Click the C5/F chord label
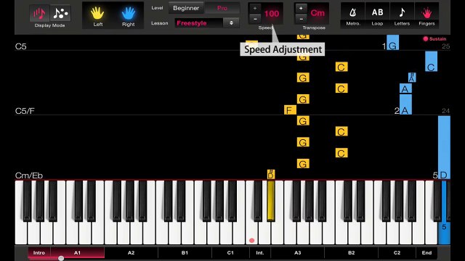The height and width of the screenshot is (261, 465). [x=25, y=111]
